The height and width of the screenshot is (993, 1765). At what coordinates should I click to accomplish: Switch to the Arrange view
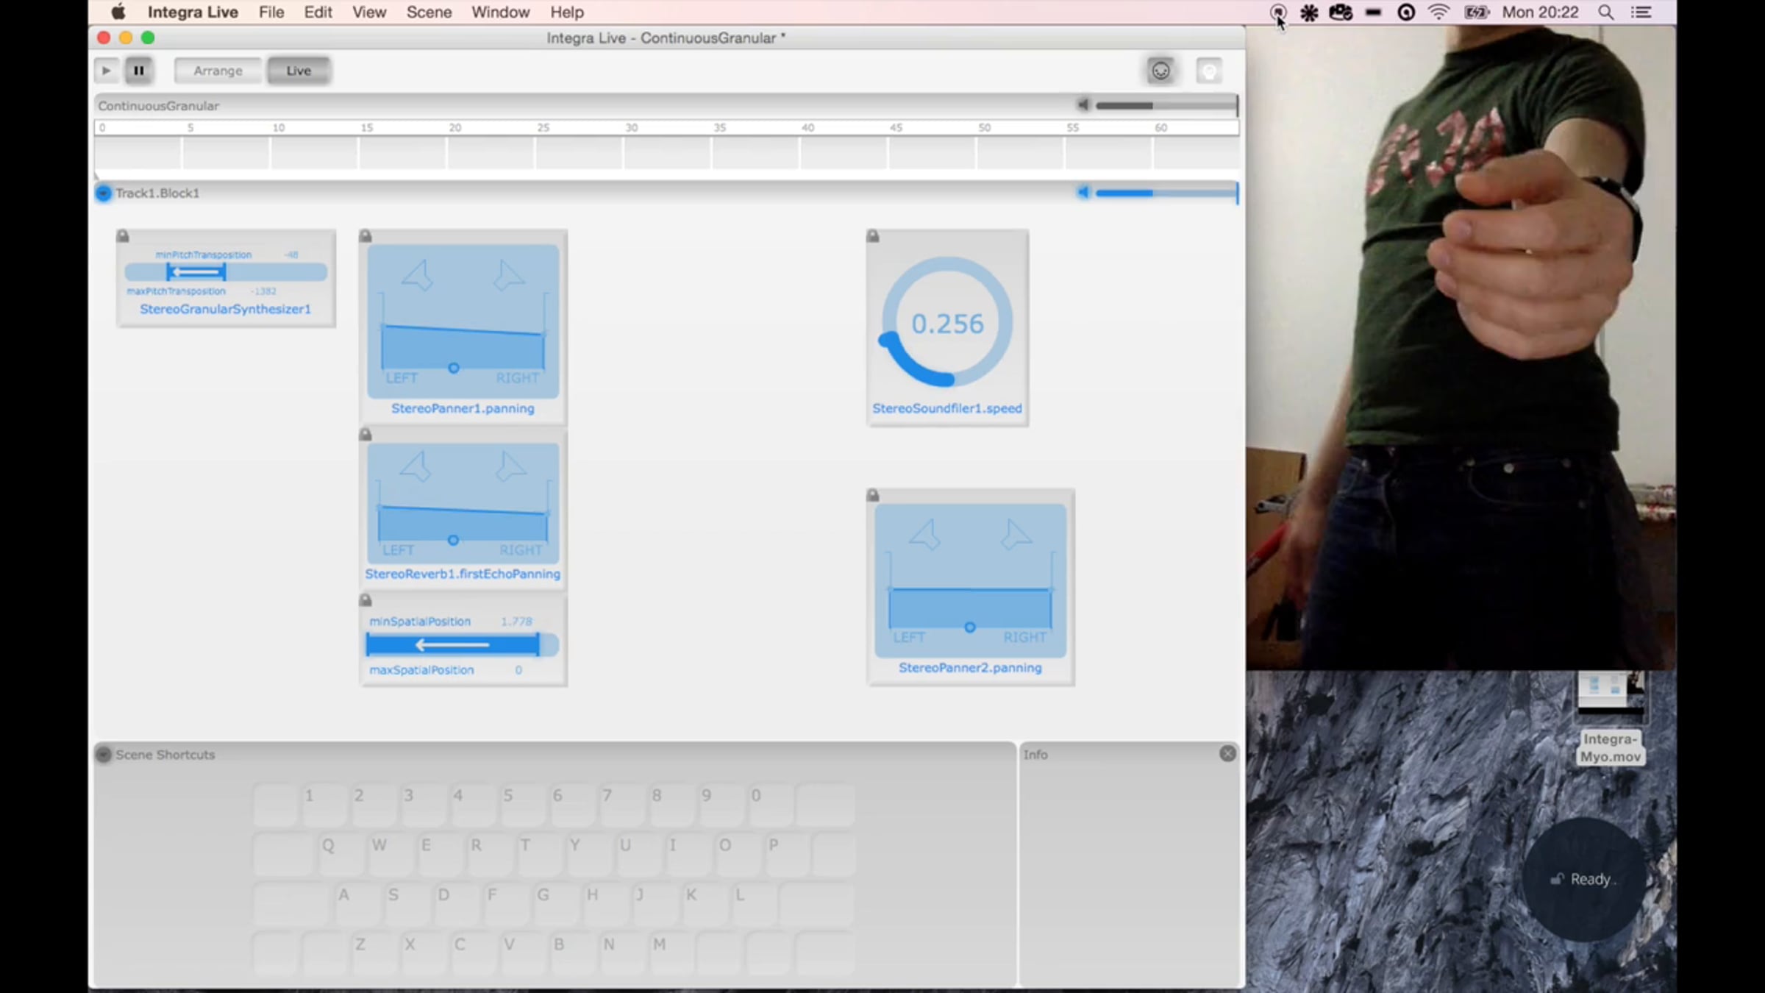click(218, 71)
